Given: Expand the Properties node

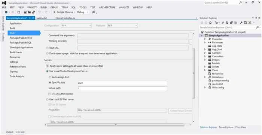Looking at the screenshot, I should click(x=205, y=39).
